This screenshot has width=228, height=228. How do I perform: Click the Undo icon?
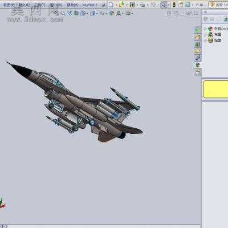(x=153, y=5)
